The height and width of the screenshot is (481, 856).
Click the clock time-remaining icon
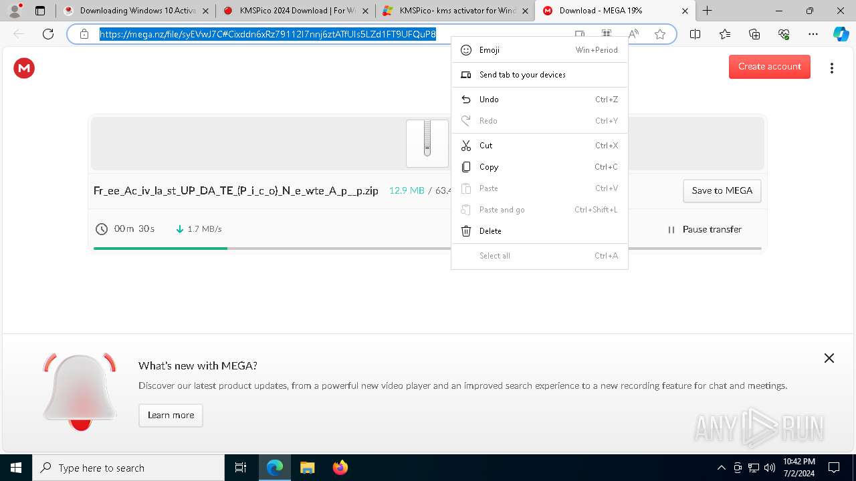click(x=102, y=229)
